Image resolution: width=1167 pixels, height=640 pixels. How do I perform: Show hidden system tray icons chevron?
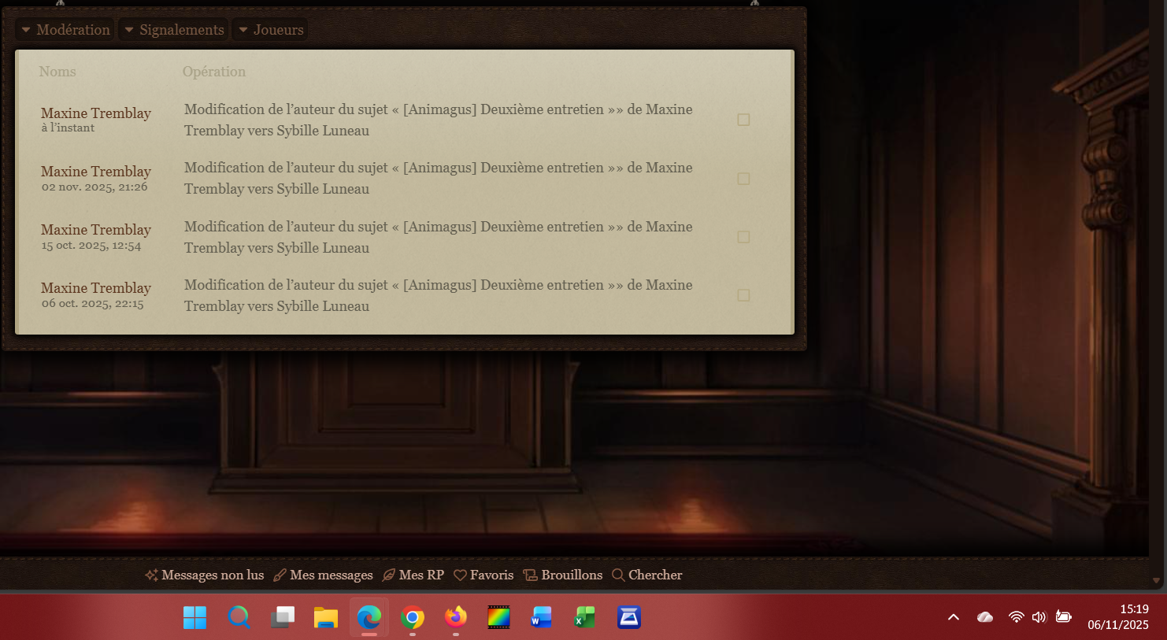click(954, 617)
